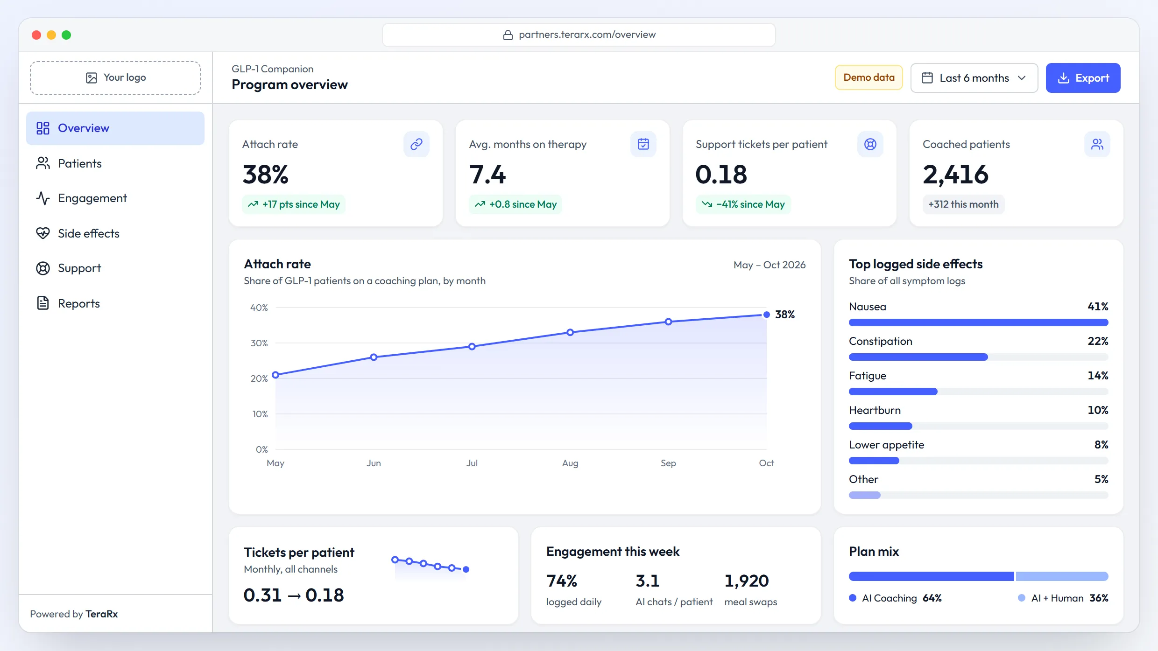This screenshot has width=1158, height=651.
Task: Click the Export button label
Action: pyautogui.click(x=1092, y=78)
